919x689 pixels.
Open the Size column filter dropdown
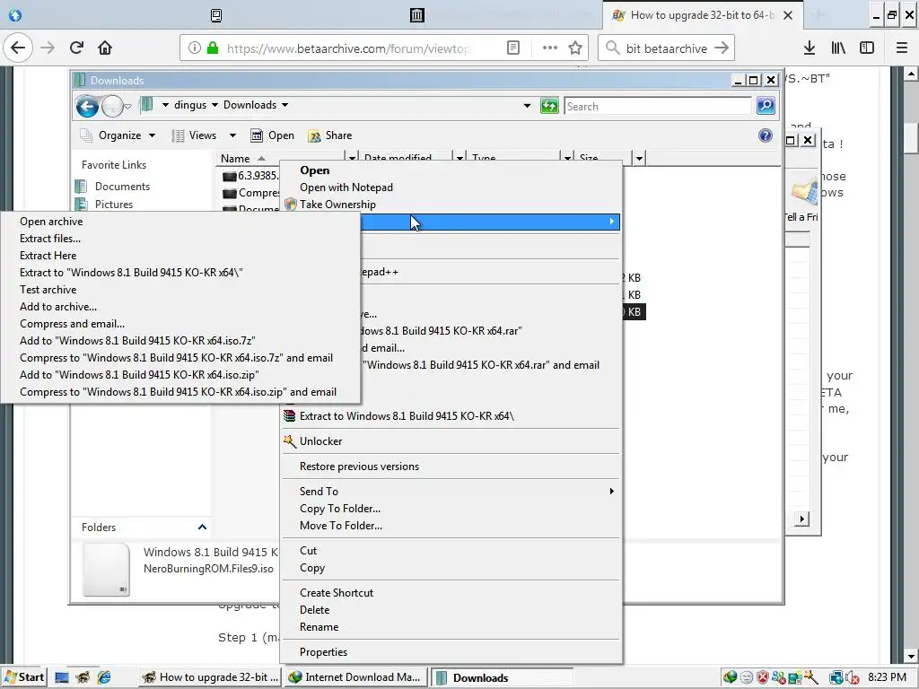pos(639,158)
